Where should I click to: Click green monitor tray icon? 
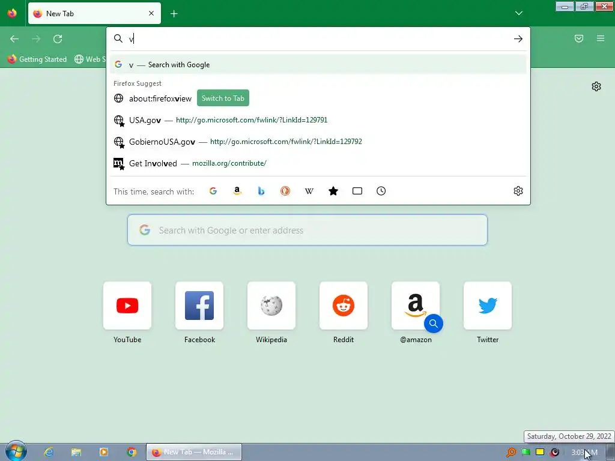pyautogui.click(x=526, y=453)
